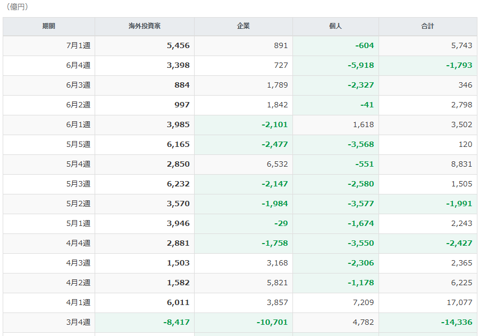Click the 4月4週 row label
This screenshot has height=336, width=486.
[78, 244]
